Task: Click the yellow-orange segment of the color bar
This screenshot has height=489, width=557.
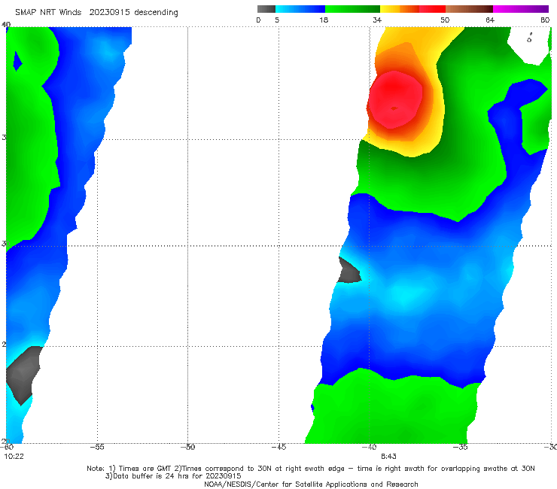Action: pos(400,9)
